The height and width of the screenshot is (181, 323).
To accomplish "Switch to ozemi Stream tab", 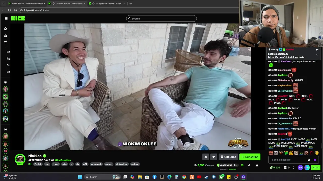I will pyautogui.click(x=27, y=4).
